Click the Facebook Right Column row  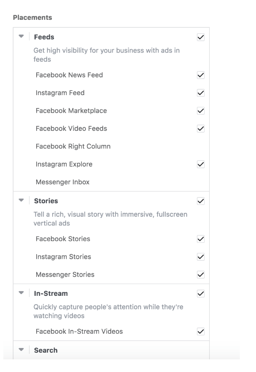point(73,146)
